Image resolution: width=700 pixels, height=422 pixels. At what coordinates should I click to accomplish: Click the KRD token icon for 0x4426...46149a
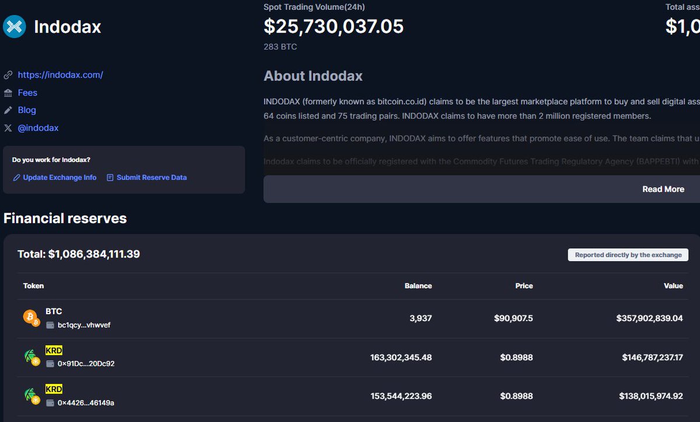[x=31, y=395]
